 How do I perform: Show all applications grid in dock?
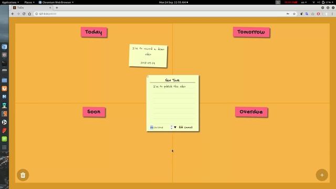(x=4, y=148)
